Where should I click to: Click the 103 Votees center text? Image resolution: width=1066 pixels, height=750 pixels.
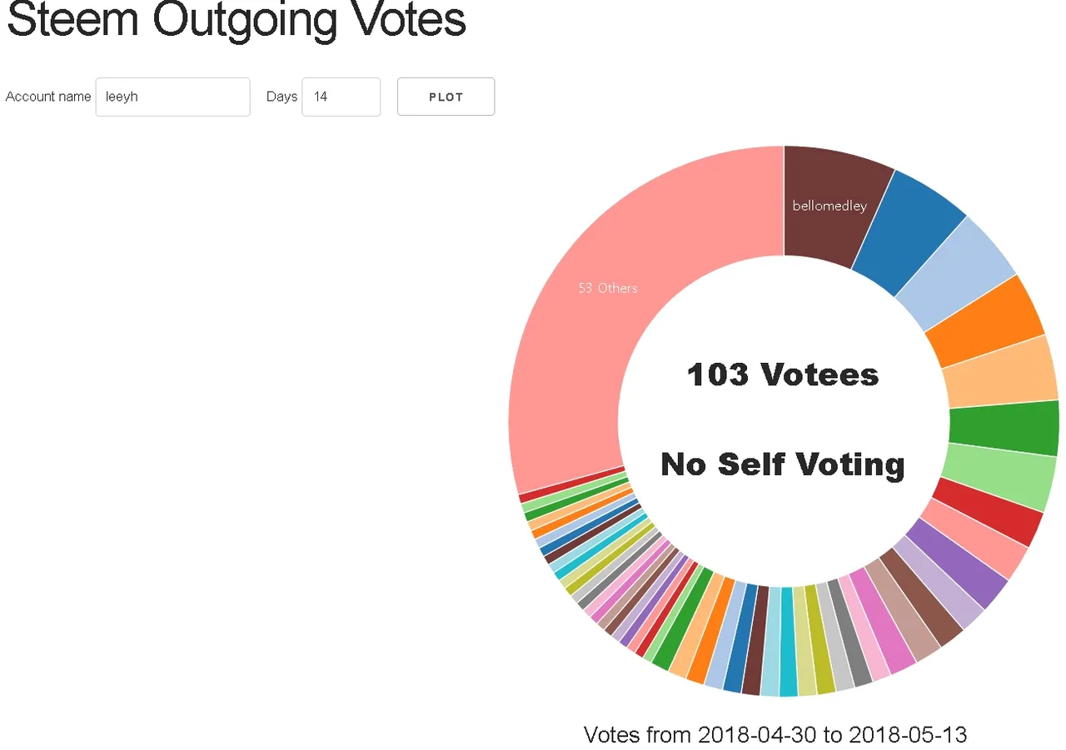[783, 375]
